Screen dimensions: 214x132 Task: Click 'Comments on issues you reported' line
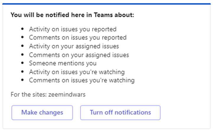pos(78,38)
